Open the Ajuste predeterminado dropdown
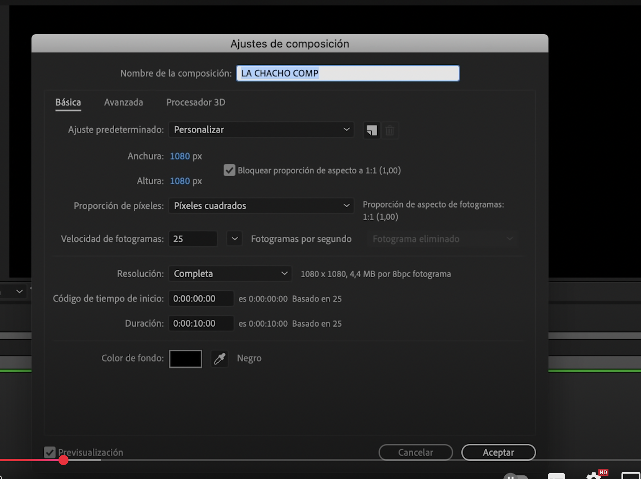Image resolution: width=641 pixels, height=479 pixels. coord(261,130)
